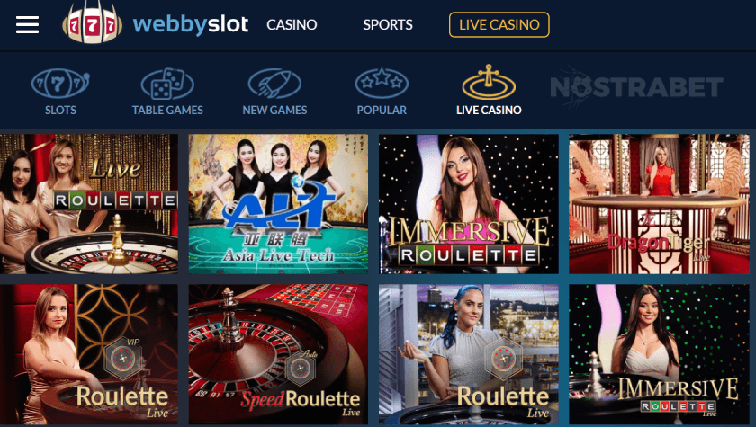The image size is (756, 427).
Task: Click the webbyslot text logo
Action: tap(191, 24)
